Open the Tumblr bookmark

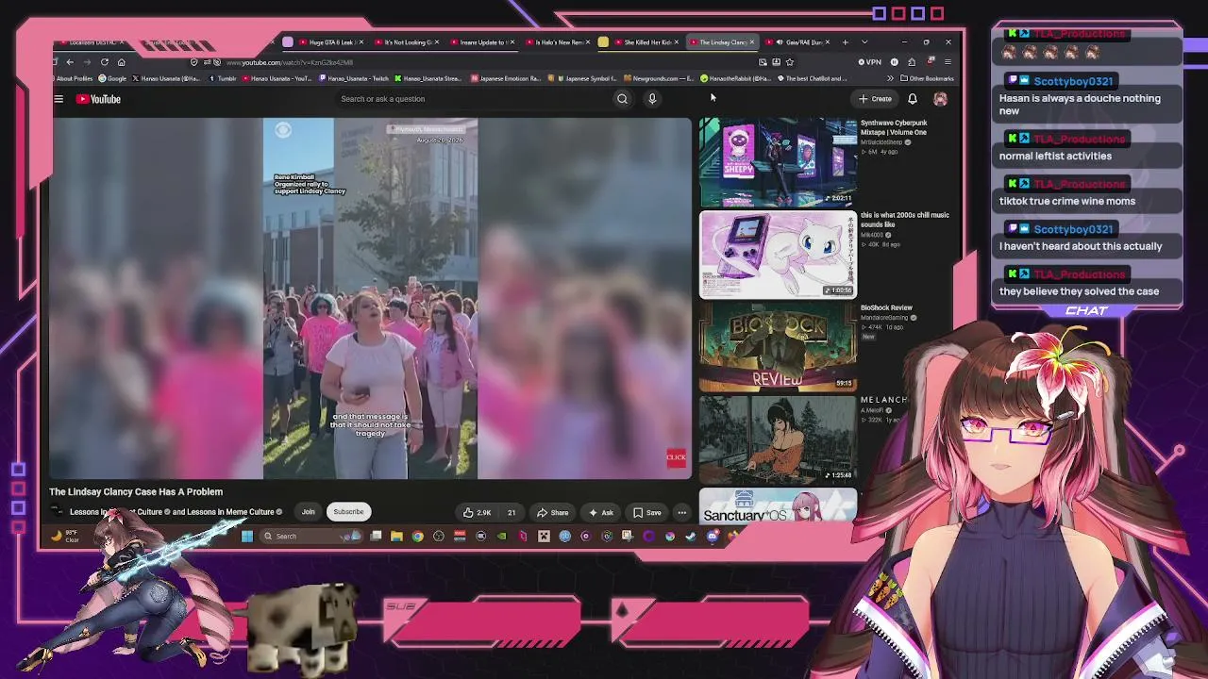224,78
